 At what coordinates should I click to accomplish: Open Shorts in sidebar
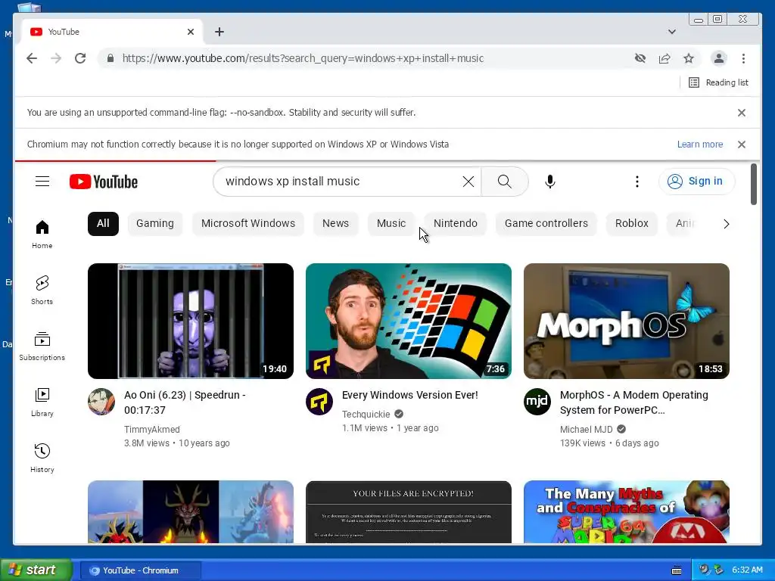click(x=42, y=290)
